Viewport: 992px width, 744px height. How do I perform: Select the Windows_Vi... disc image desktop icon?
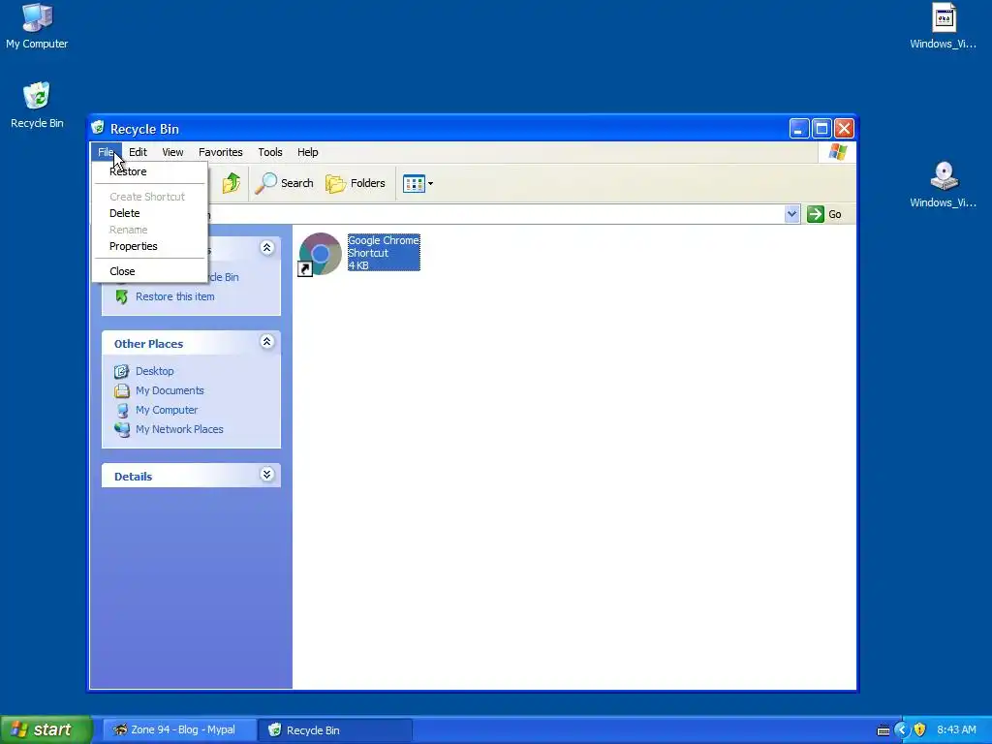point(943,185)
